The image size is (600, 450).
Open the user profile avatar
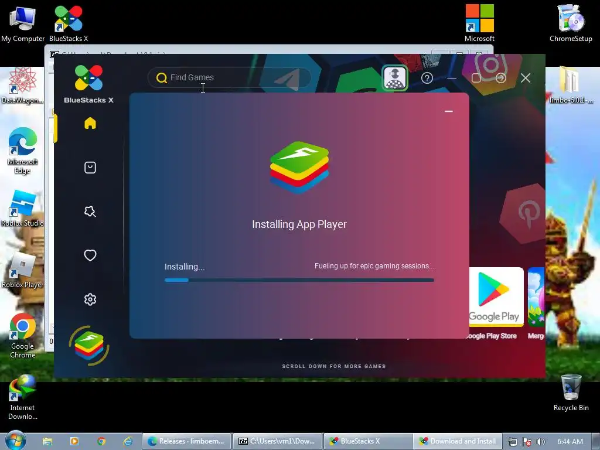point(395,78)
